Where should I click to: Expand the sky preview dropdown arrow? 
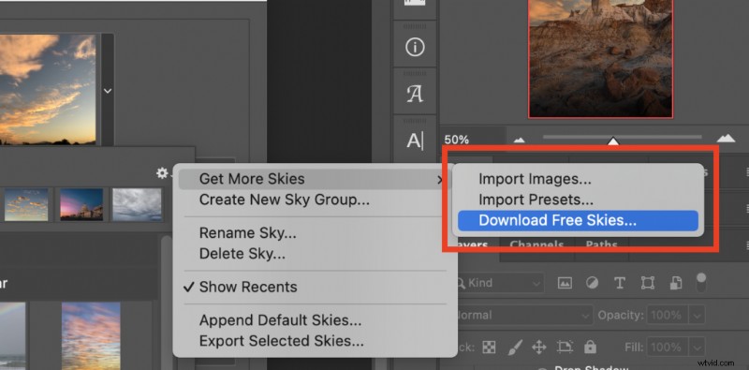click(x=108, y=90)
